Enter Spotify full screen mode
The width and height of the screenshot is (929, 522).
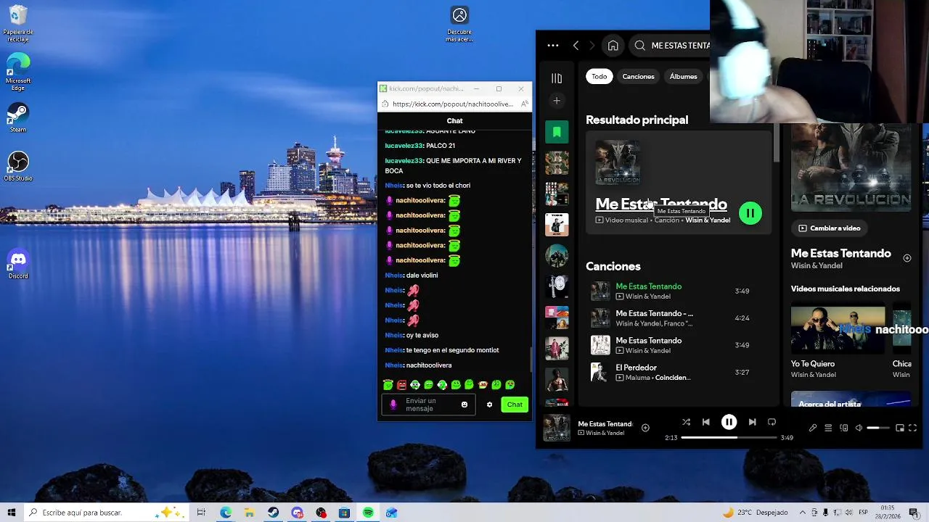(913, 428)
